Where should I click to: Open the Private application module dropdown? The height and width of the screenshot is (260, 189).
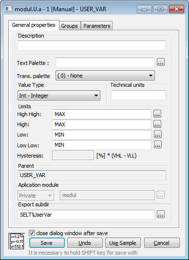coord(36,196)
